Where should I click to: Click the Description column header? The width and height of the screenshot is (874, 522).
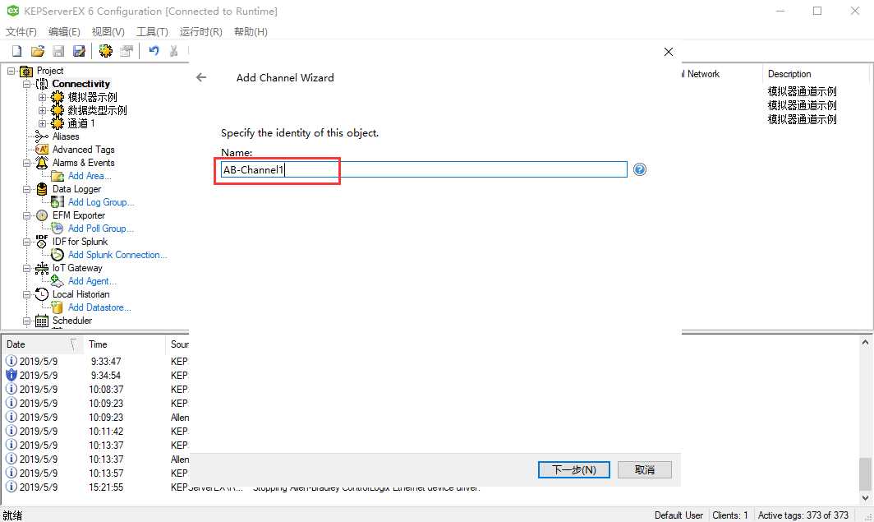click(816, 74)
